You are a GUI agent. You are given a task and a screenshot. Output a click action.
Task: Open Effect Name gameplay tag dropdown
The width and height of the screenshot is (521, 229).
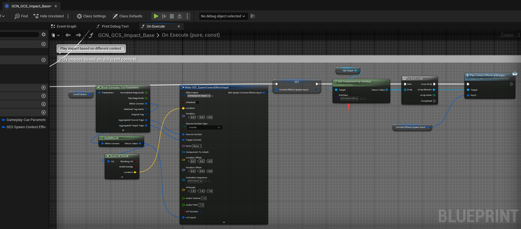[212, 96]
